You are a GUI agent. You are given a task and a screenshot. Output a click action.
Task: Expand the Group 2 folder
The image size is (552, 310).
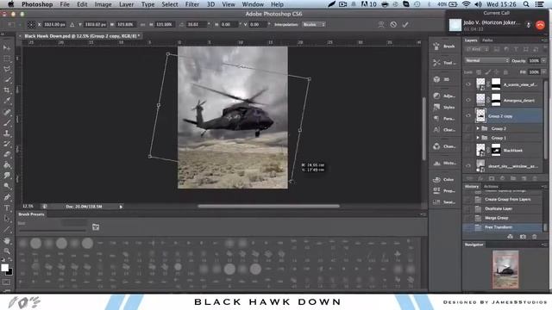coord(478,128)
